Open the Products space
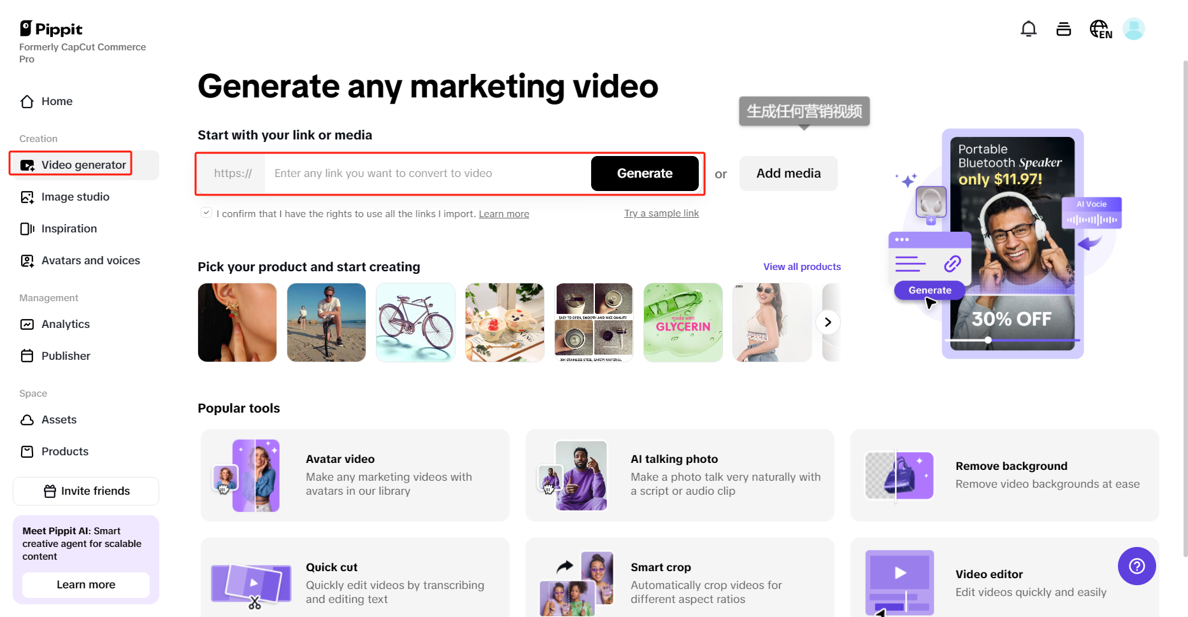Image resolution: width=1188 pixels, height=617 pixels. pyautogui.click(x=64, y=451)
